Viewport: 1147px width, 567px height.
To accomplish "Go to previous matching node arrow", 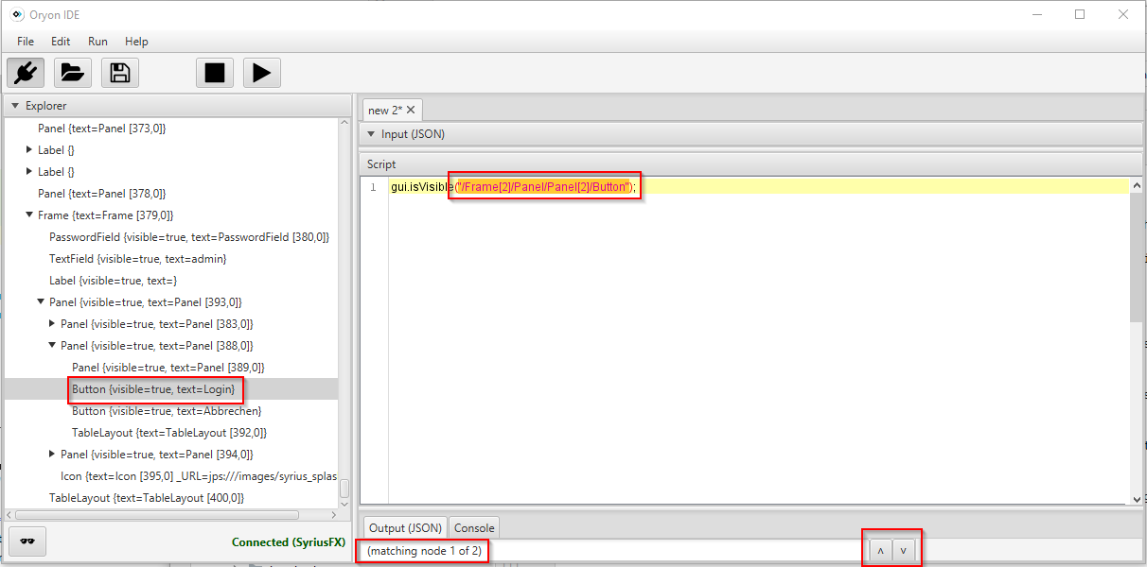I will pos(879,551).
